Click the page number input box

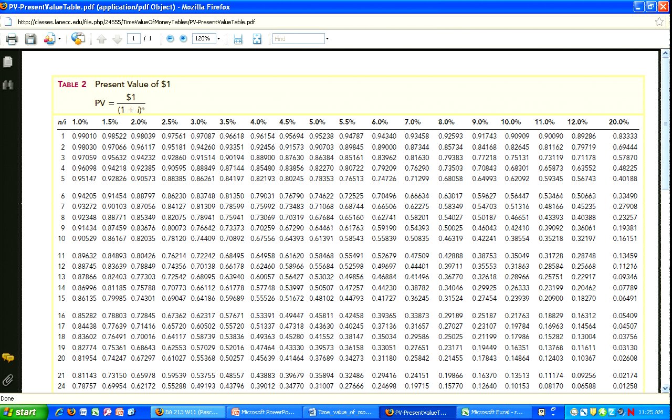[133, 39]
